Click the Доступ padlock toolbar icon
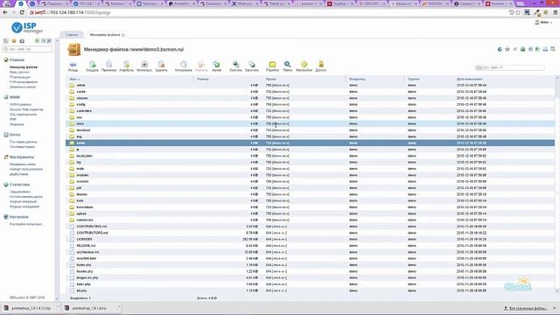 321,66
